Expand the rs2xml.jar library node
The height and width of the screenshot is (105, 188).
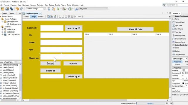[x=2, y=32]
